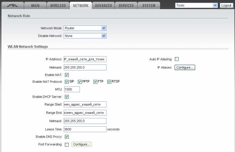Switch to the MAIN tab

(35, 6)
